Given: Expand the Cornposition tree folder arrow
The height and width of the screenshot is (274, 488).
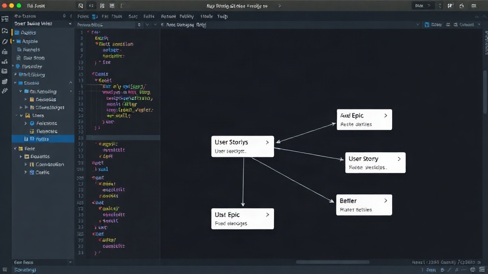Looking at the screenshot, I should [26, 164].
